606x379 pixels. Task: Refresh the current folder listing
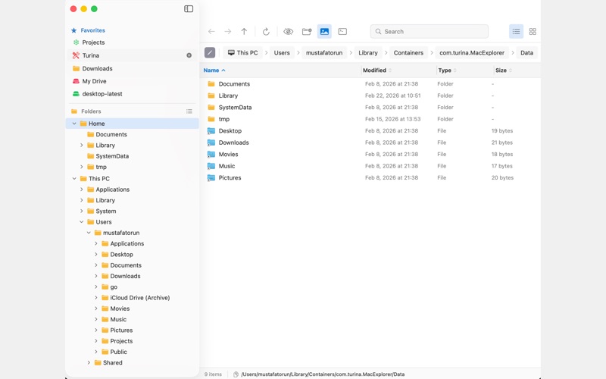[x=266, y=32]
